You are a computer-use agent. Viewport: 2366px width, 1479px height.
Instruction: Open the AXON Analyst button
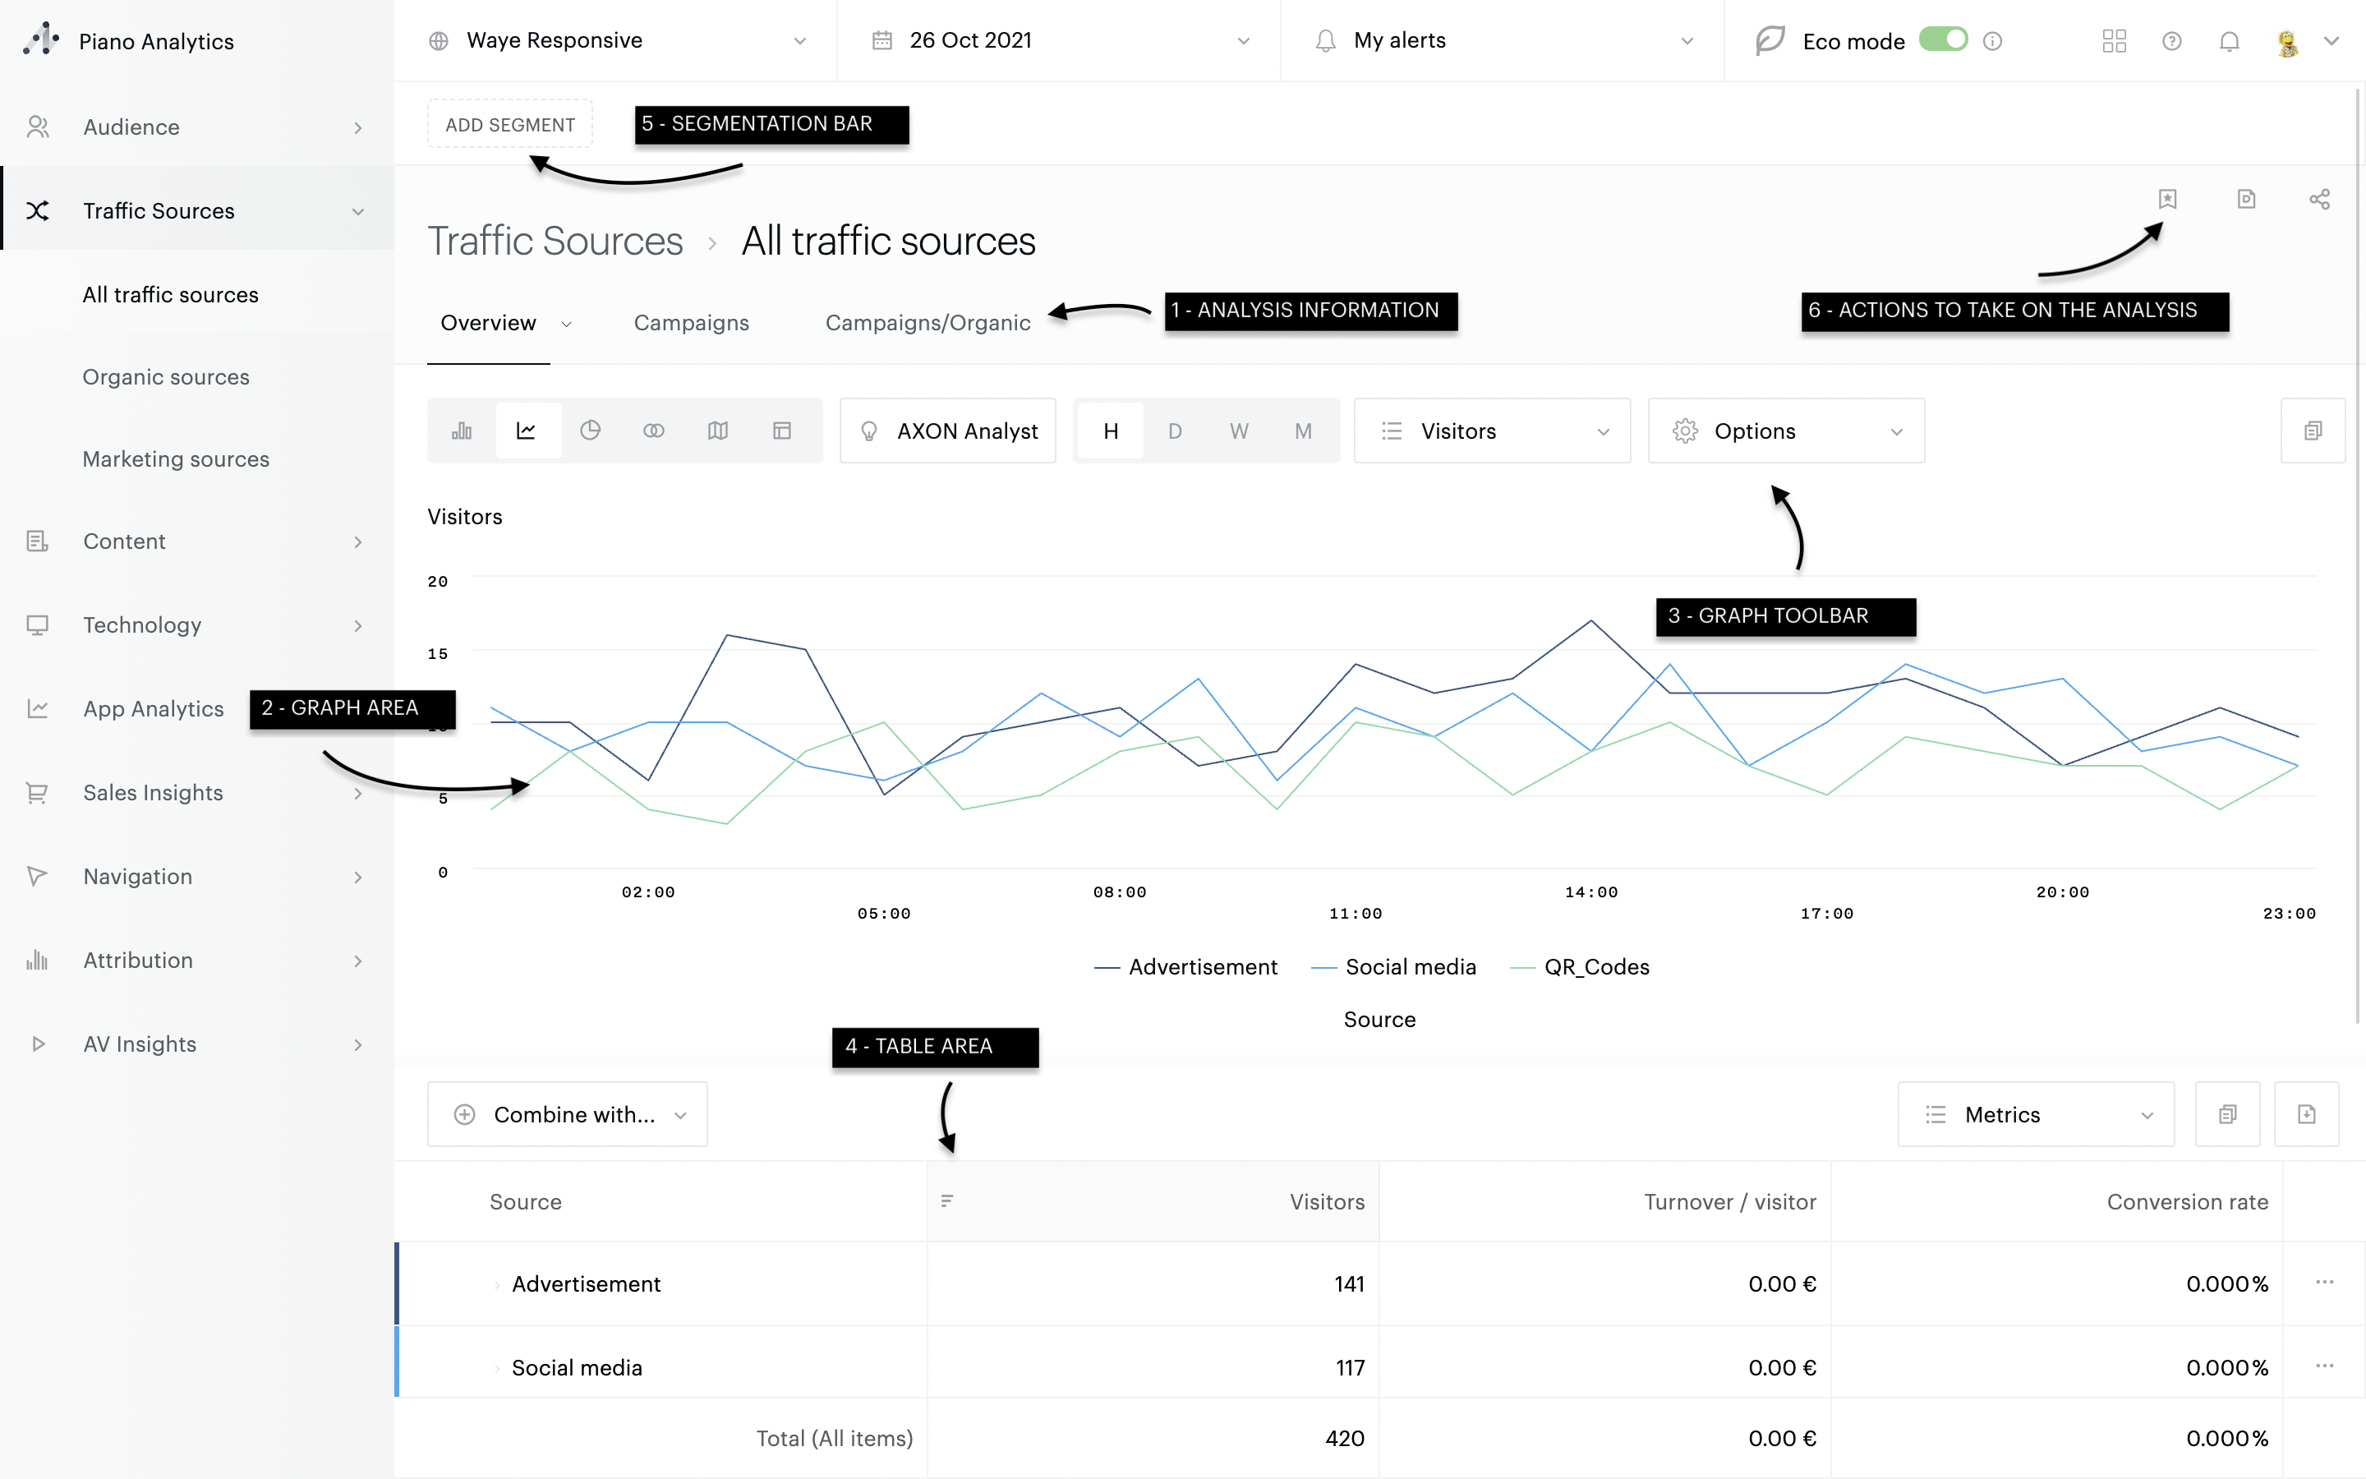947,431
